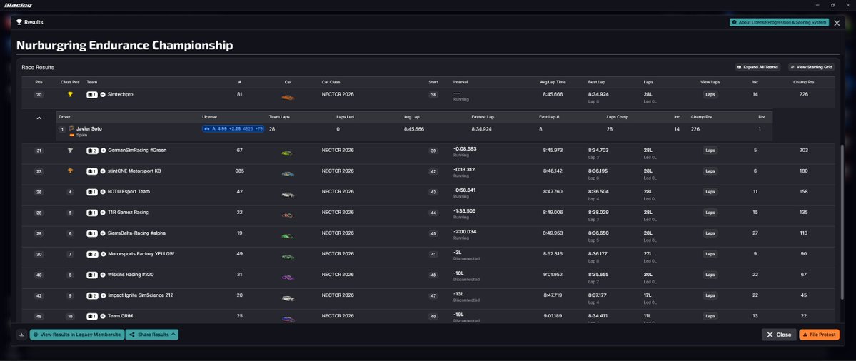View laps for Wiskins Racing #220
856x361 pixels.
(x=710, y=275)
